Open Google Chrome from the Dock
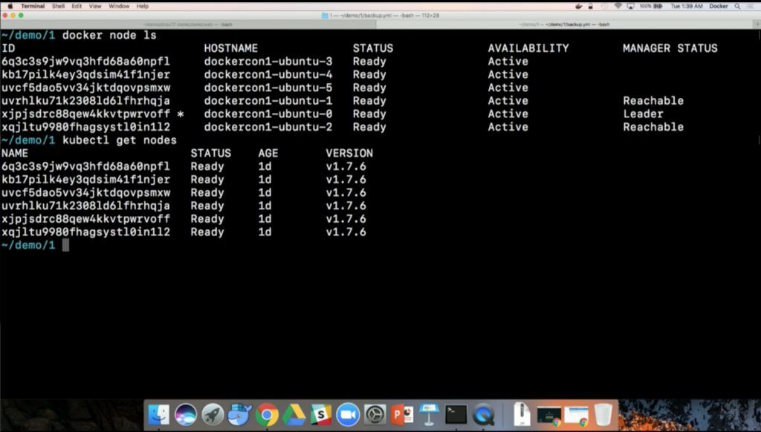This screenshot has height=432, width=761. point(267,414)
